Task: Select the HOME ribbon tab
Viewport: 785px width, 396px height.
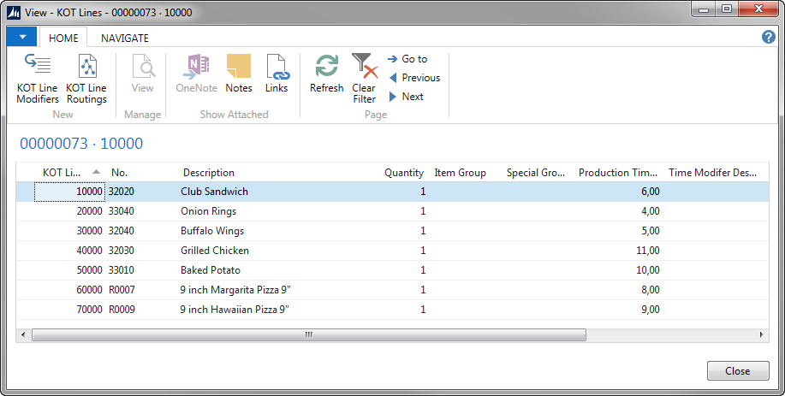Action: [63, 38]
